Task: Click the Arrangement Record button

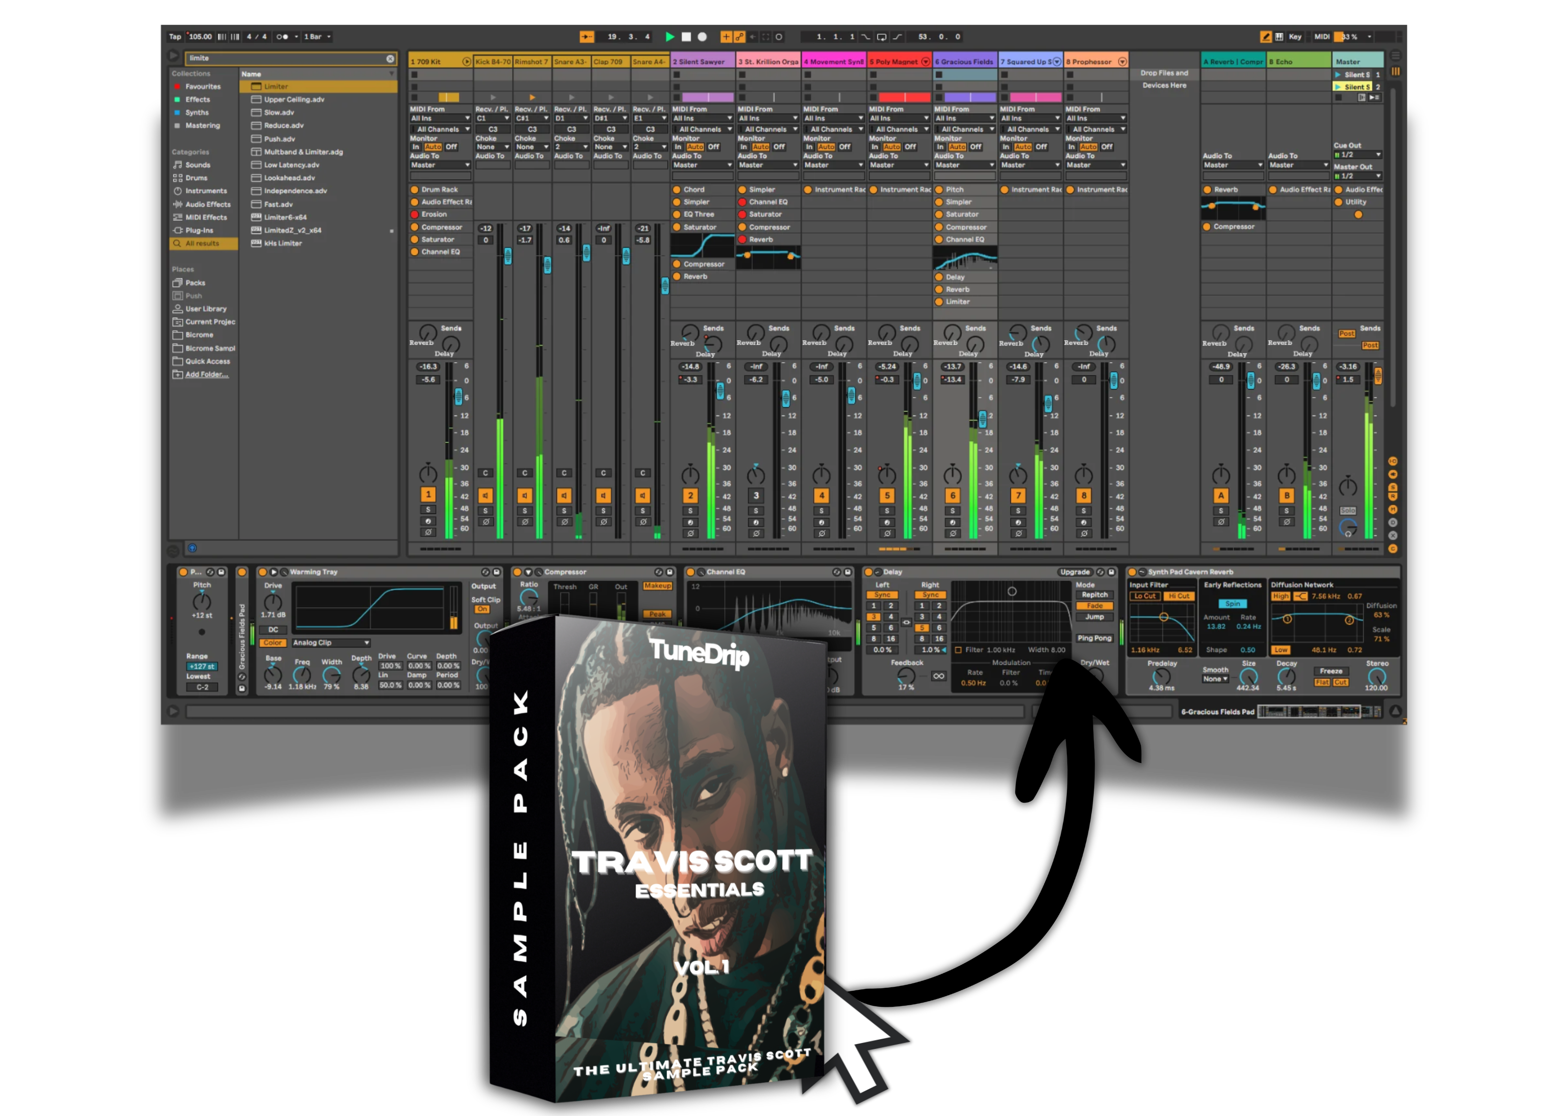Action: [x=702, y=37]
